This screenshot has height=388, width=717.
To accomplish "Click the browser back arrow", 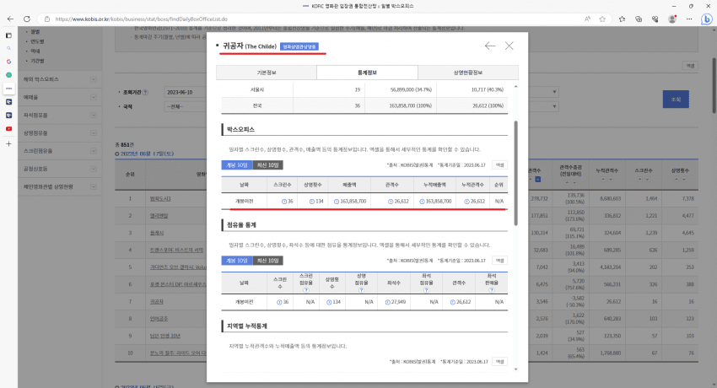I will [10, 19].
